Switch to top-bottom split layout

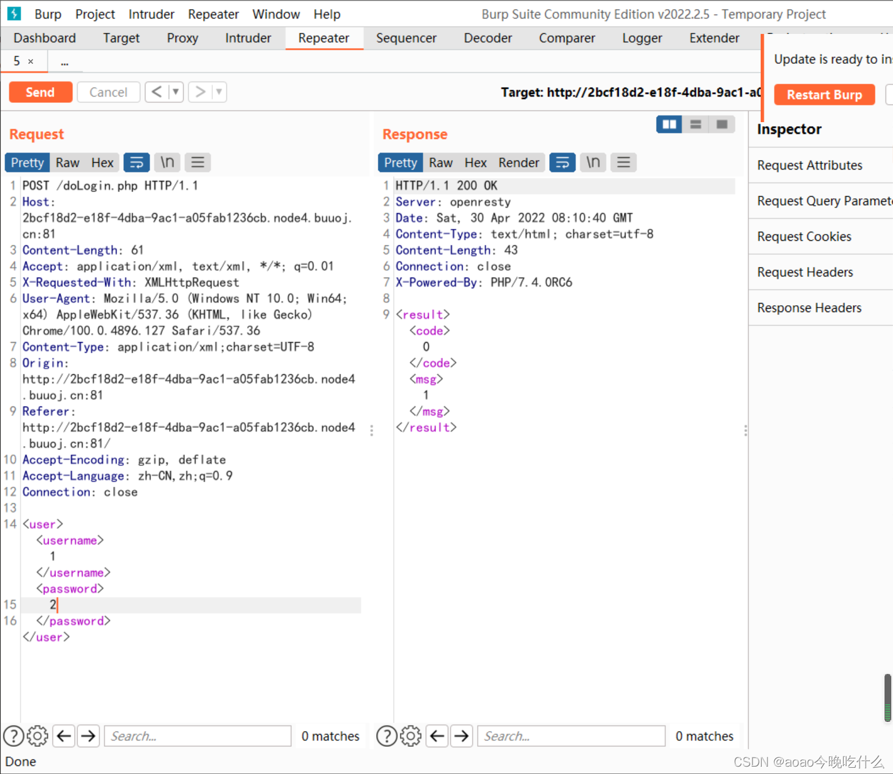(696, 124)
